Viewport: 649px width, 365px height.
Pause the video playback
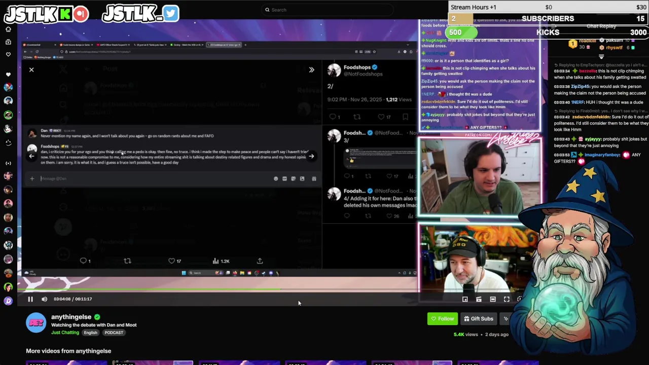[x=30, y=299]
